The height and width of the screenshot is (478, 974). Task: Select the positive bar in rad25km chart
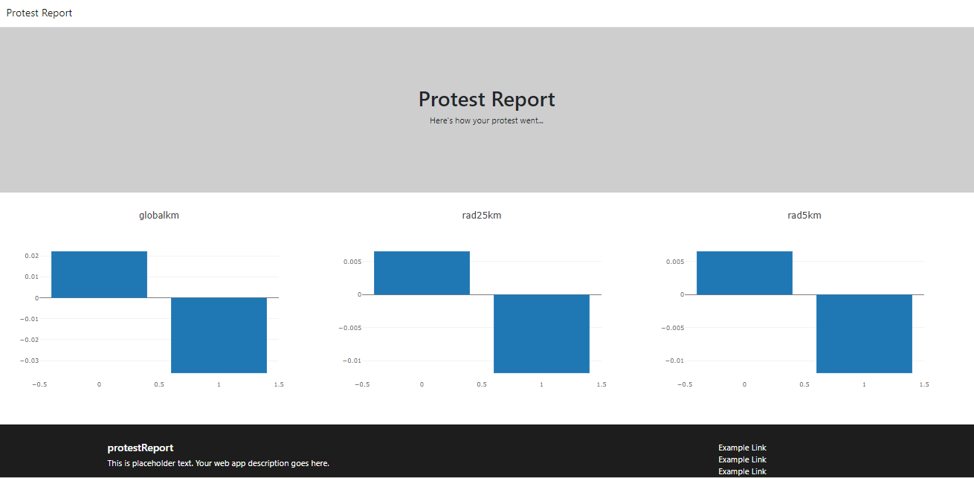(422, 273)
